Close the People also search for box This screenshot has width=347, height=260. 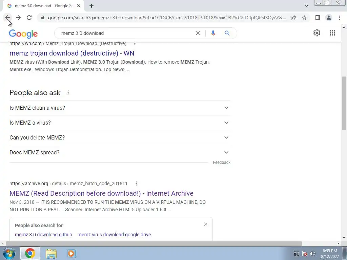(x=206, y=224)
